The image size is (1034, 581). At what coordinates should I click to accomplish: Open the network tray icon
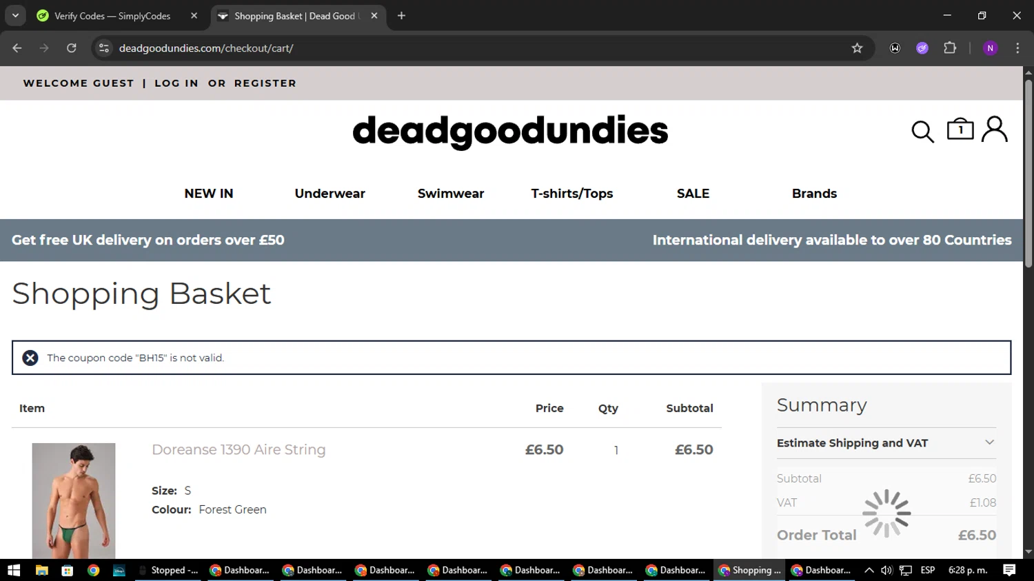point(906,570)
